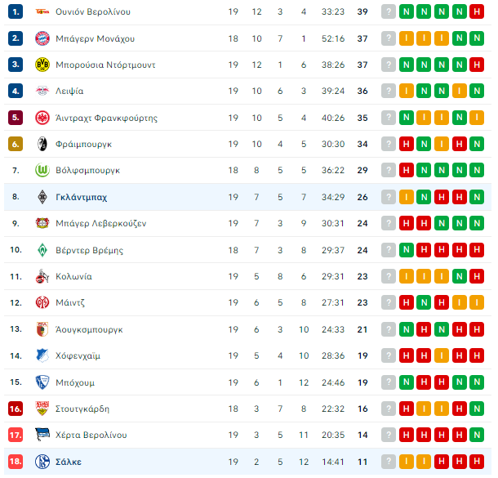The width and height of the screenshot is (498, 478).
Task: Click the Borussia Dortmund BVB logo
Action: (42, 65)
